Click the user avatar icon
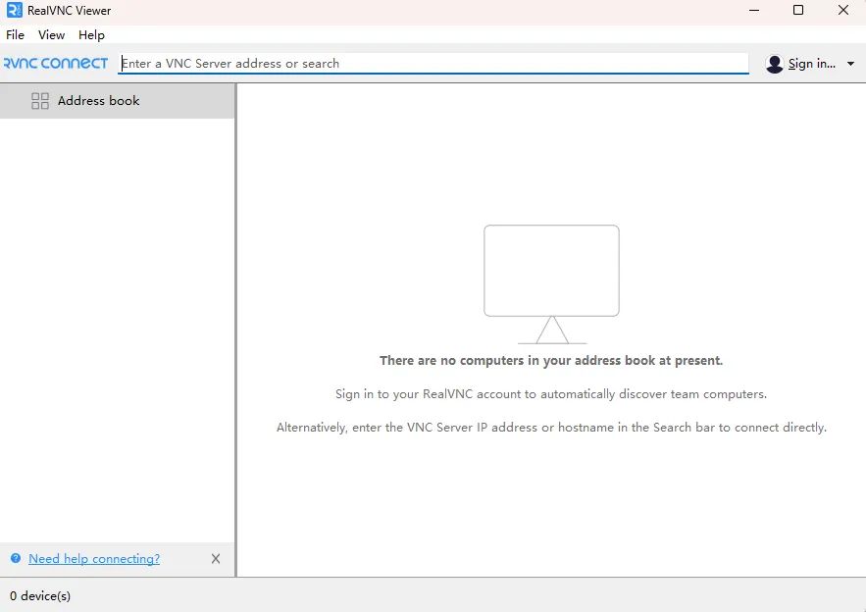The height and width of the screenshot is (612, 866). point(775,64)
